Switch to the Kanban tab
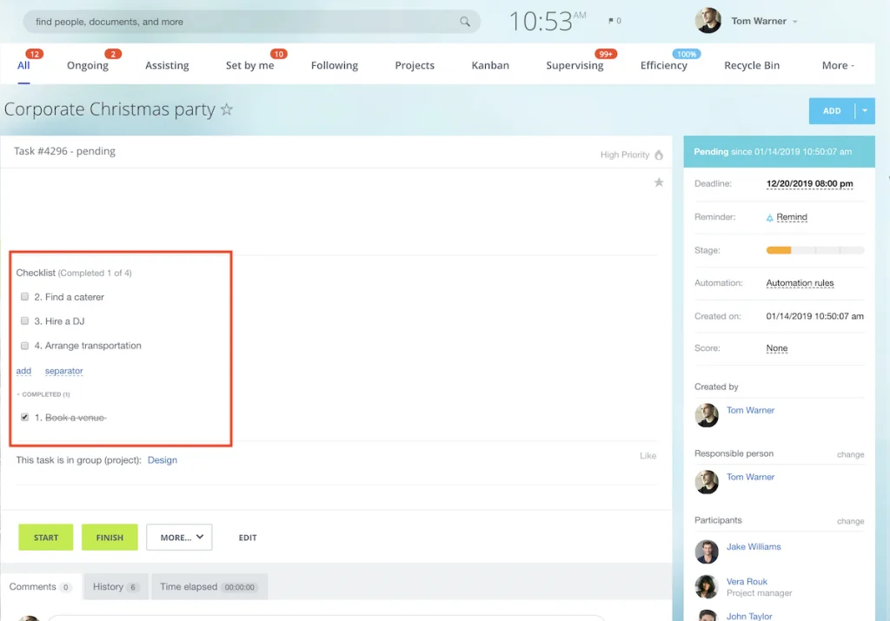 pyautogui.click(x=490, y=65)
